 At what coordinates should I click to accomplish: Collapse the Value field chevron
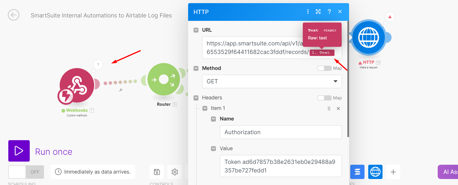coord(214,148)
